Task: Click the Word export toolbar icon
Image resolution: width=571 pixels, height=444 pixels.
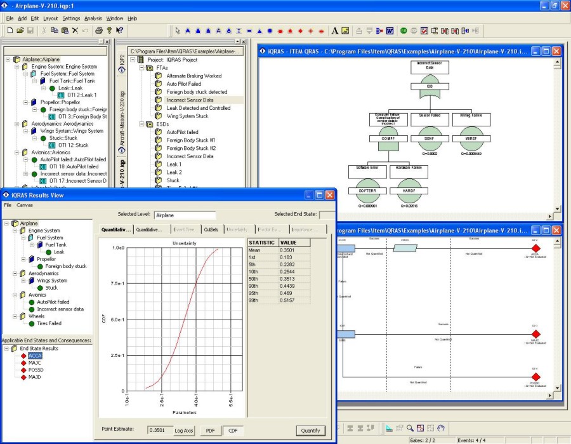Action: click(390, 30)
